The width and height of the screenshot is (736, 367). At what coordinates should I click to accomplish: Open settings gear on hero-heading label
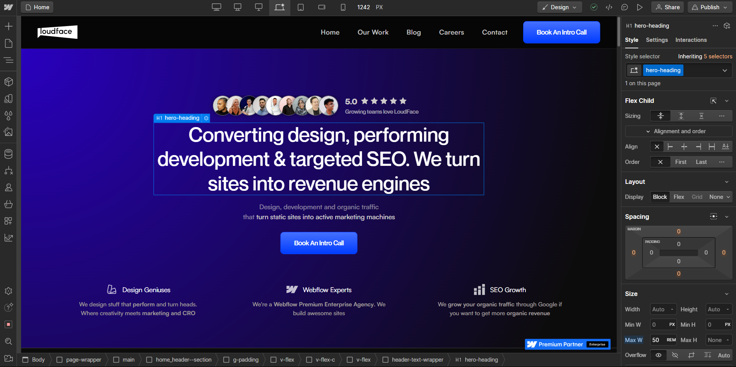click(x=206, y=118)
